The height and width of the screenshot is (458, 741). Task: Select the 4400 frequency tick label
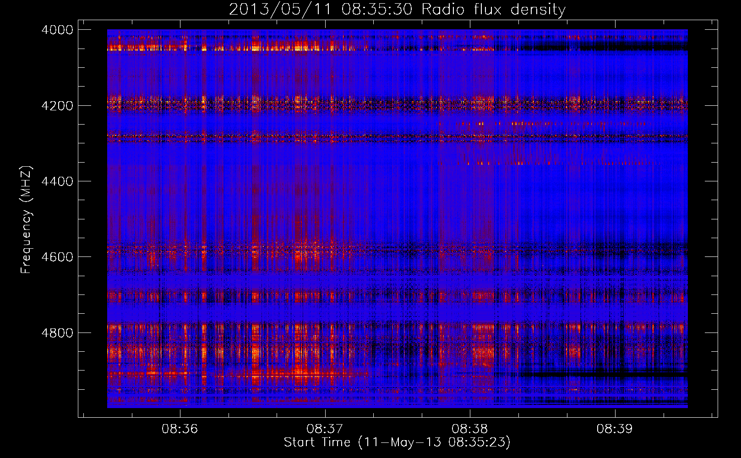(57, 181)
